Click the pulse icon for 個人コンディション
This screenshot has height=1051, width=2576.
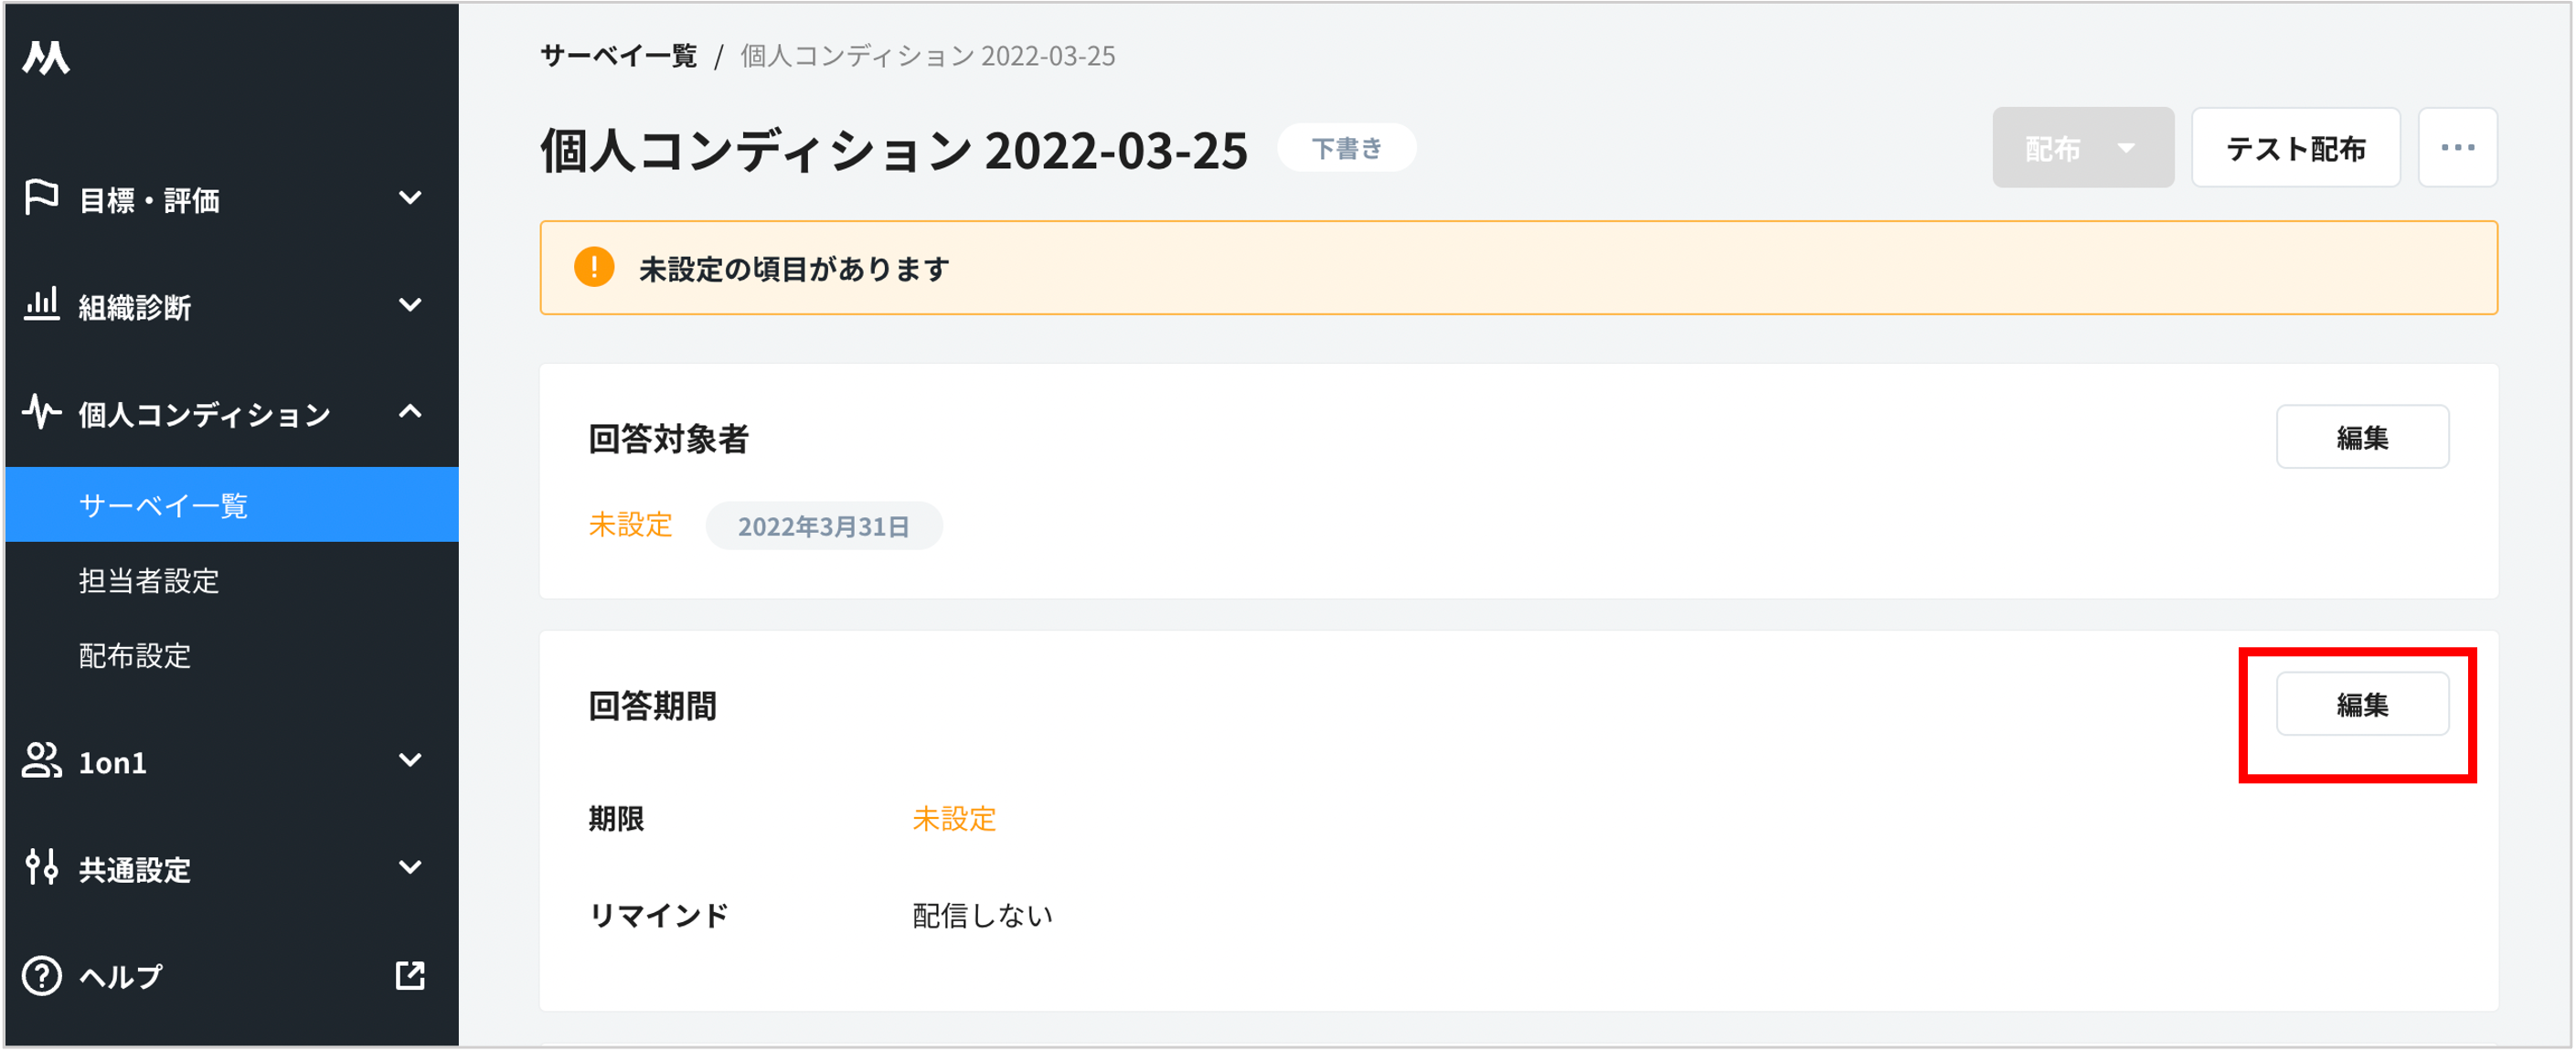[42, 412]
